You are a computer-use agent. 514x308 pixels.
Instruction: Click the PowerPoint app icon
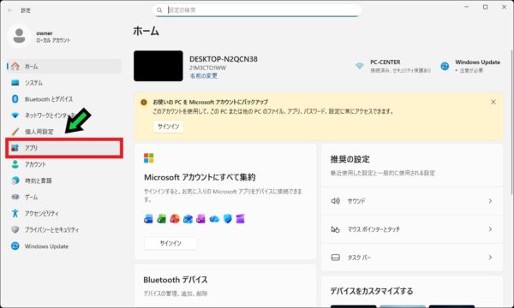point(175,219)
